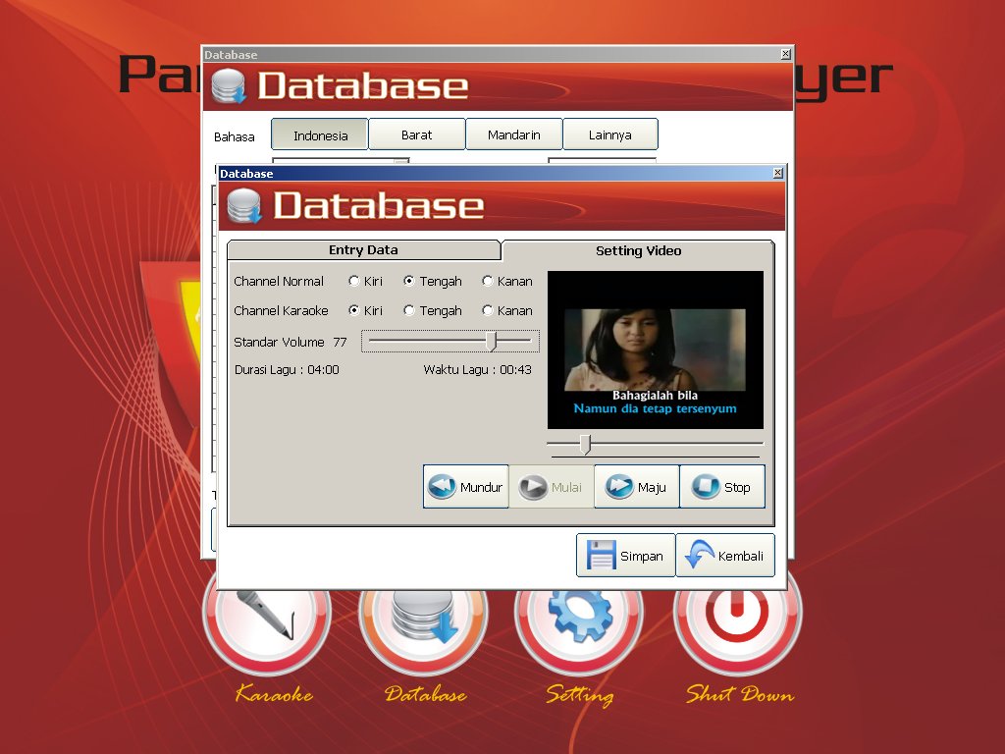
Task: Click the Waktu Lagu : 00:43 text
Action: pyautogui.click(x=478, y=369)
